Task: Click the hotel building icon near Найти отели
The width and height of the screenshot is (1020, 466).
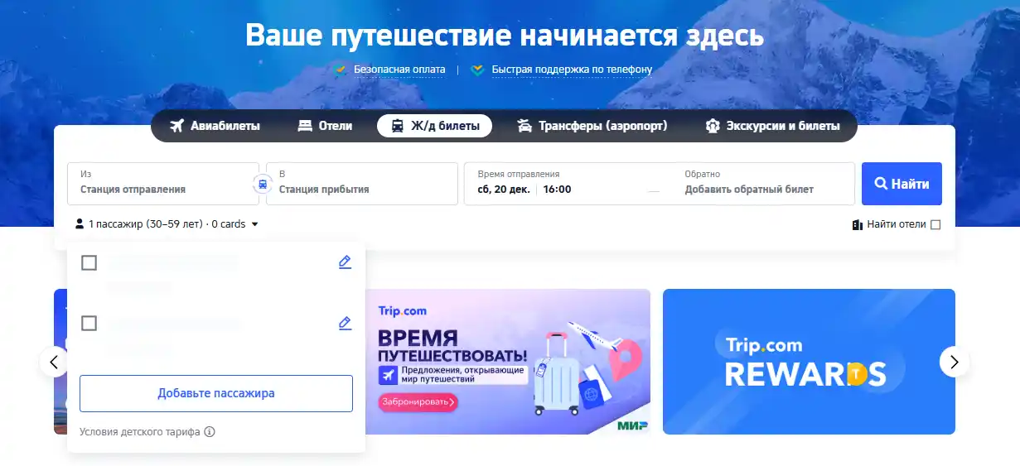Action: coord(858,224)
